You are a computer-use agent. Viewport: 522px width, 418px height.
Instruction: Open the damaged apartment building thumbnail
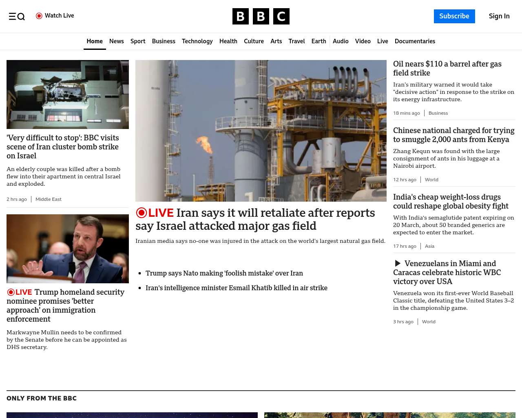pyautogui.click(x=68, y=94)
